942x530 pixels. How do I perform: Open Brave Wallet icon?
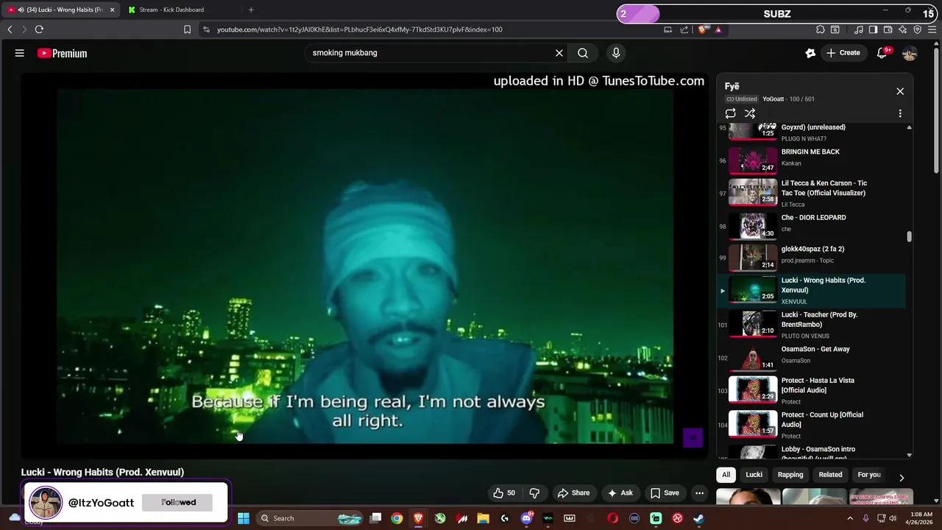pos(888,29)
